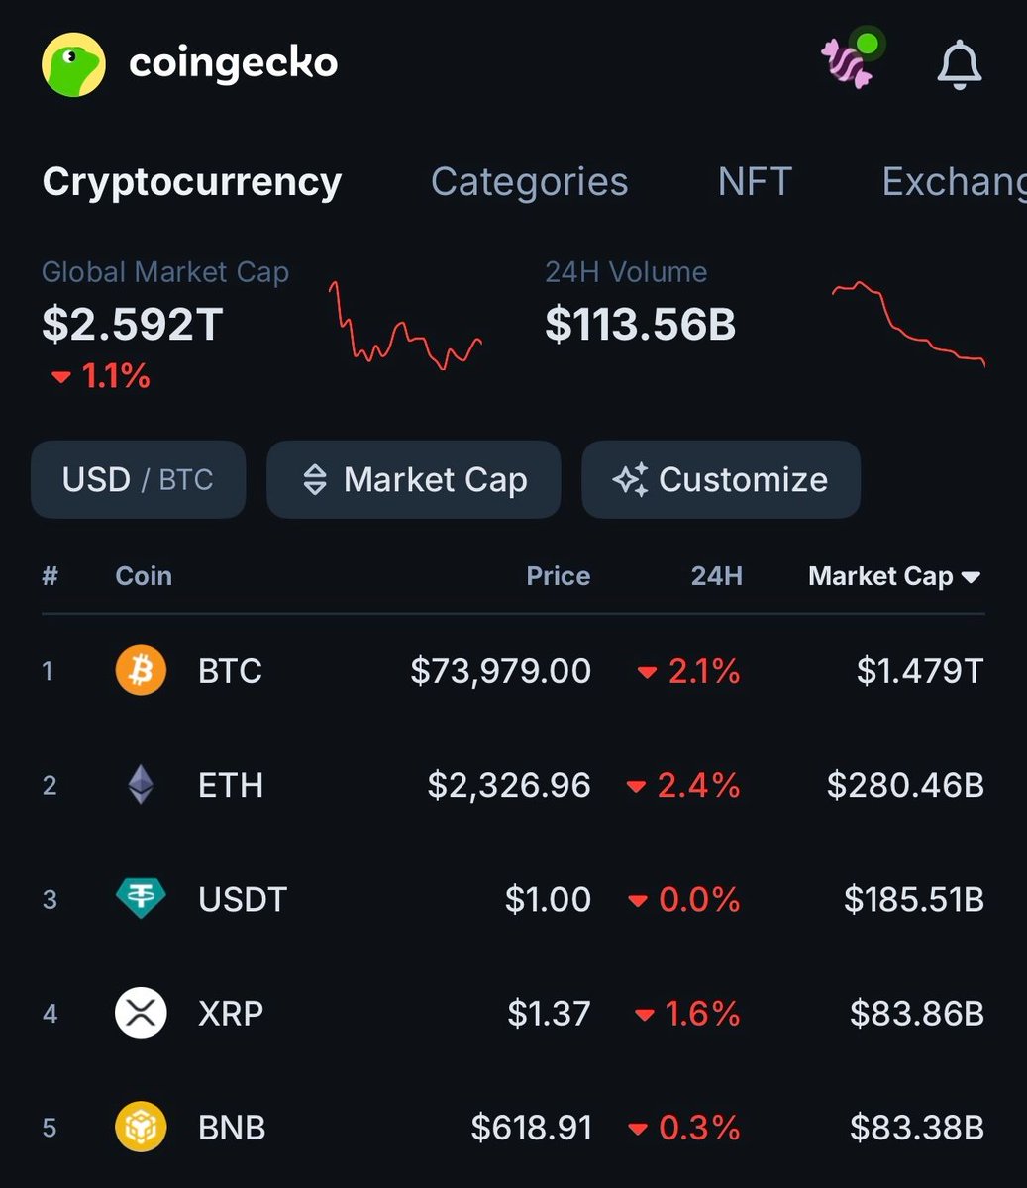Tap the BNB coin icon

tap(141, 1128)
